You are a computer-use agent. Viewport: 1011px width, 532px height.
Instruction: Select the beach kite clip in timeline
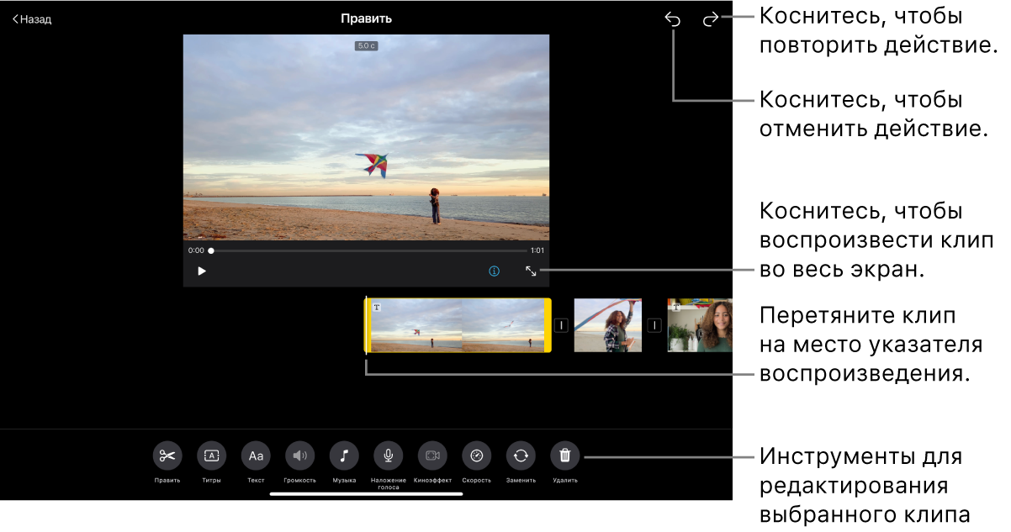(458, 325)
